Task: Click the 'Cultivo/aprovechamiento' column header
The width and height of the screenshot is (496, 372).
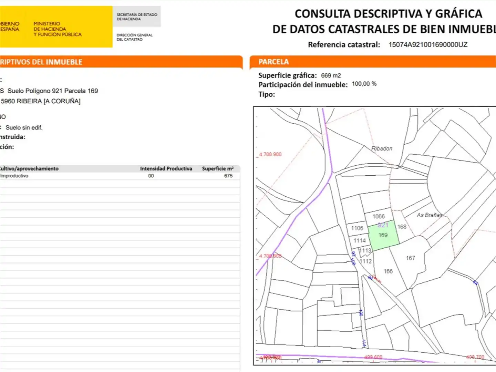Action: pyautogui.click(x=29, y=168)
